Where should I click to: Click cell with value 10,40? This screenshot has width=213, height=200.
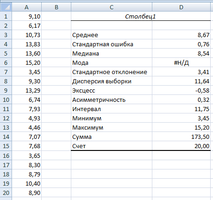click(x=26, y=183)
